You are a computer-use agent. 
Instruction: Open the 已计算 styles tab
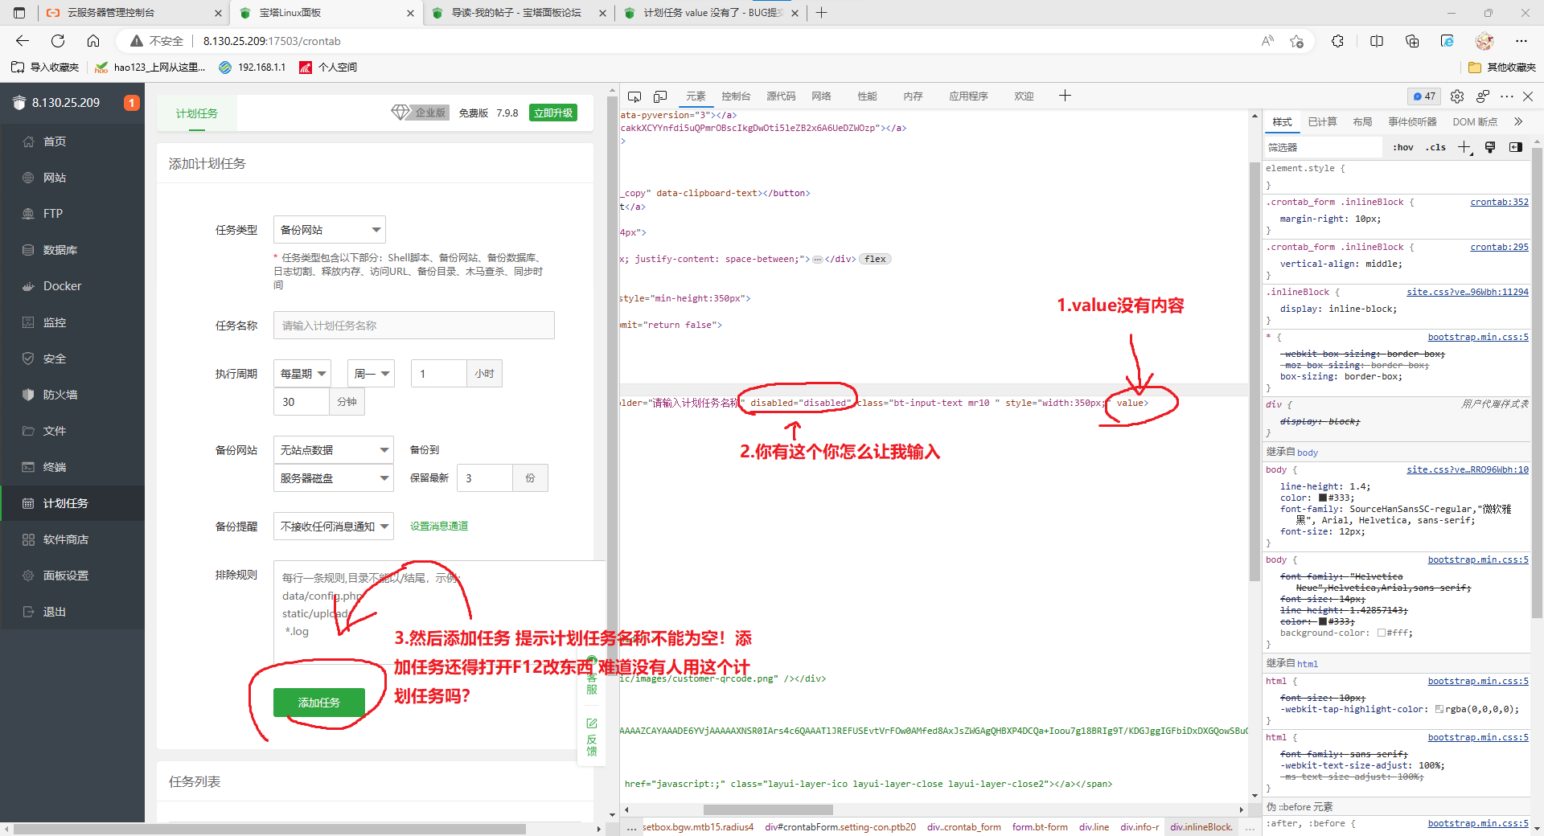coord(1322,122)
